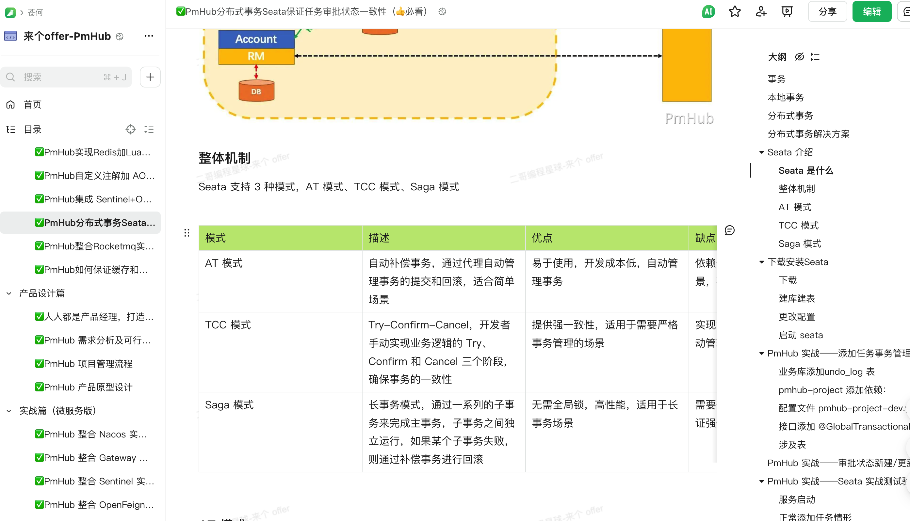The image size is (910, 521).
Task: Click the globe icon beside 来个offer-PmHub
Action: tap(120, 36)
